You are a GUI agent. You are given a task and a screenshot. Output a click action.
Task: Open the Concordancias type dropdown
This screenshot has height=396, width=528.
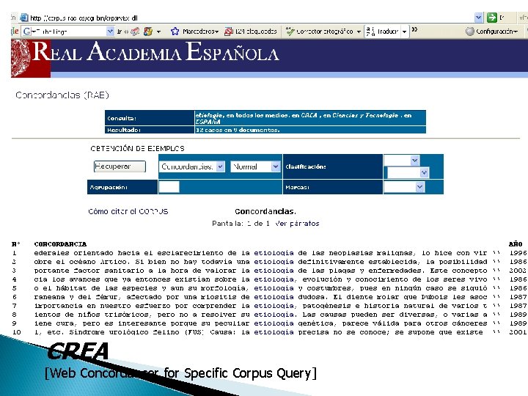192,166
